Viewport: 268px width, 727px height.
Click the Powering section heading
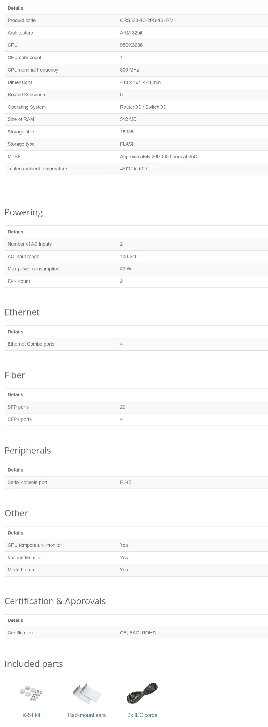pyautogui.click(x=24, y=212)
